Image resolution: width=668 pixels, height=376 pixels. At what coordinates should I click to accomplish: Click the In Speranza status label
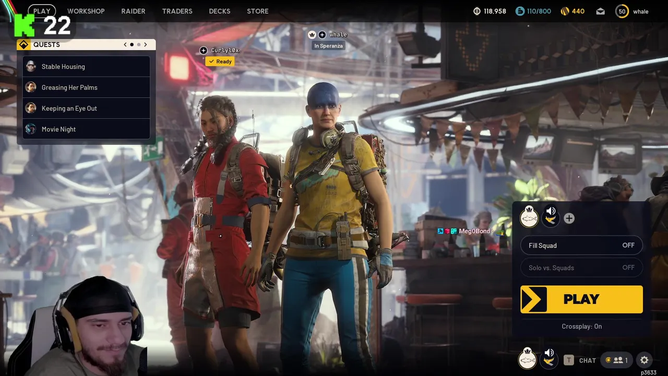point(328,46)
